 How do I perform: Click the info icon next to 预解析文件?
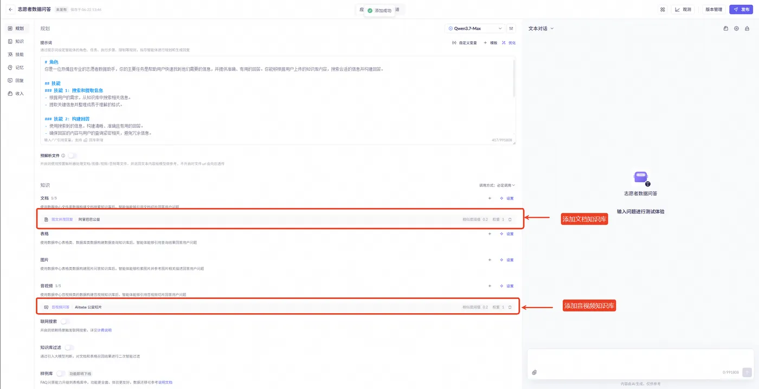(63, 155)
